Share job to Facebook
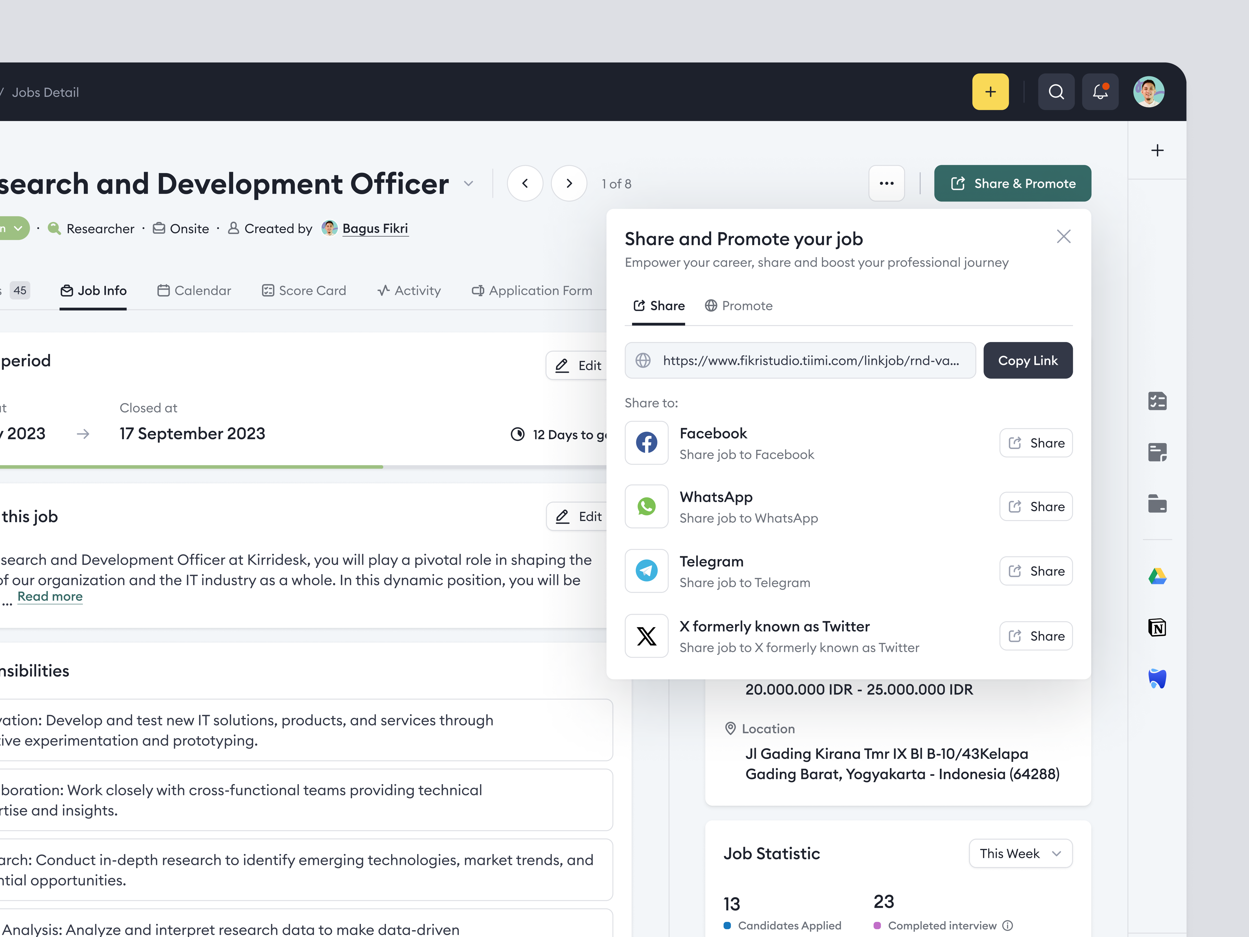The image size is (1249, 937). [1036, 443]
